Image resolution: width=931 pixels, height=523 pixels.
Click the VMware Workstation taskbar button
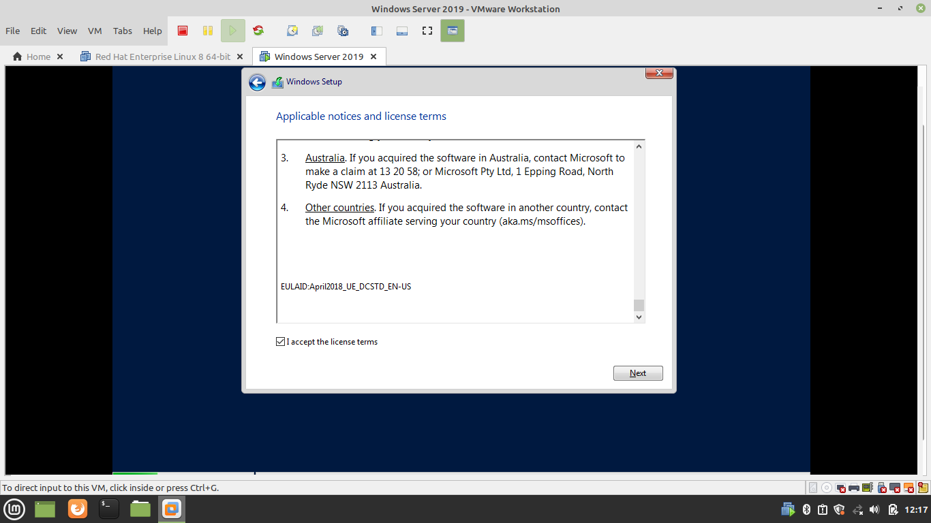pyautogui.click(x=172, y=509)
